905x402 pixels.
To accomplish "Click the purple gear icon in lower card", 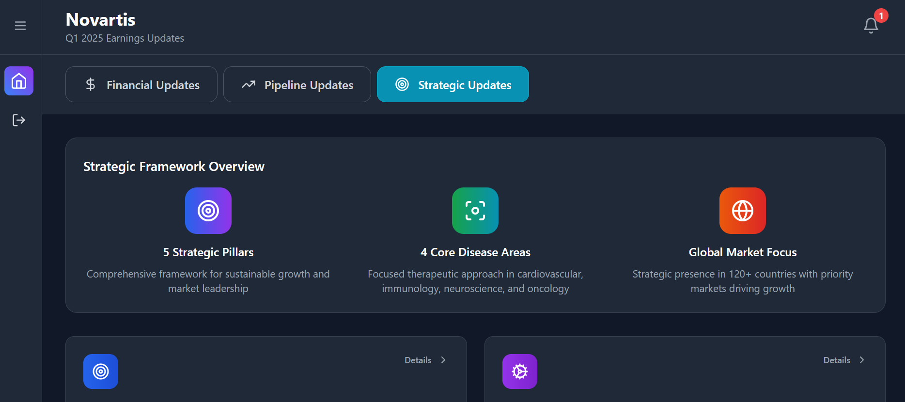I will tap(520, 371).
